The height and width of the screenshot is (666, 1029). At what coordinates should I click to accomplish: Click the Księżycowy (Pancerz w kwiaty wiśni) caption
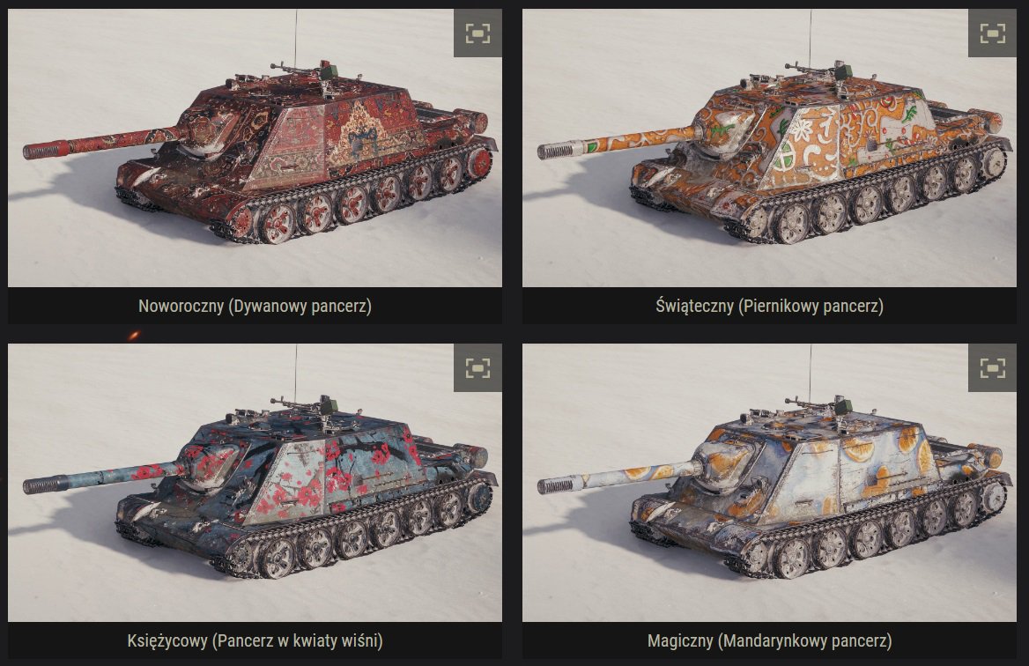255,640
